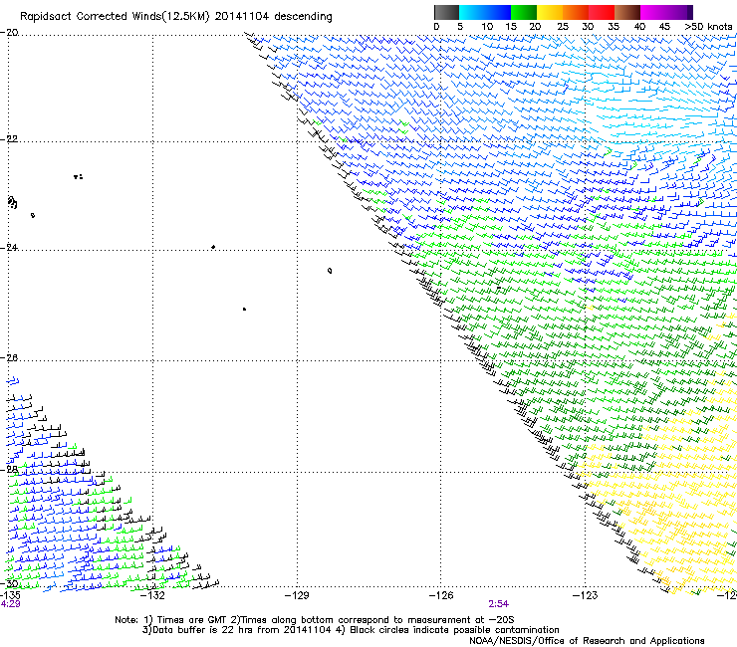Click the purple time stamp 4:29

10,604
